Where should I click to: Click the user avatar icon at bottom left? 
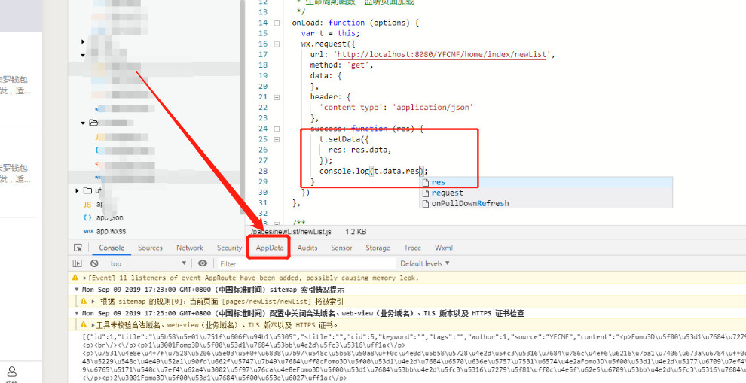click(12, 371)
